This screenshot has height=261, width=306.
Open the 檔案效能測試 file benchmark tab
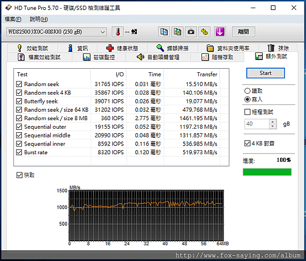point(39,57)
